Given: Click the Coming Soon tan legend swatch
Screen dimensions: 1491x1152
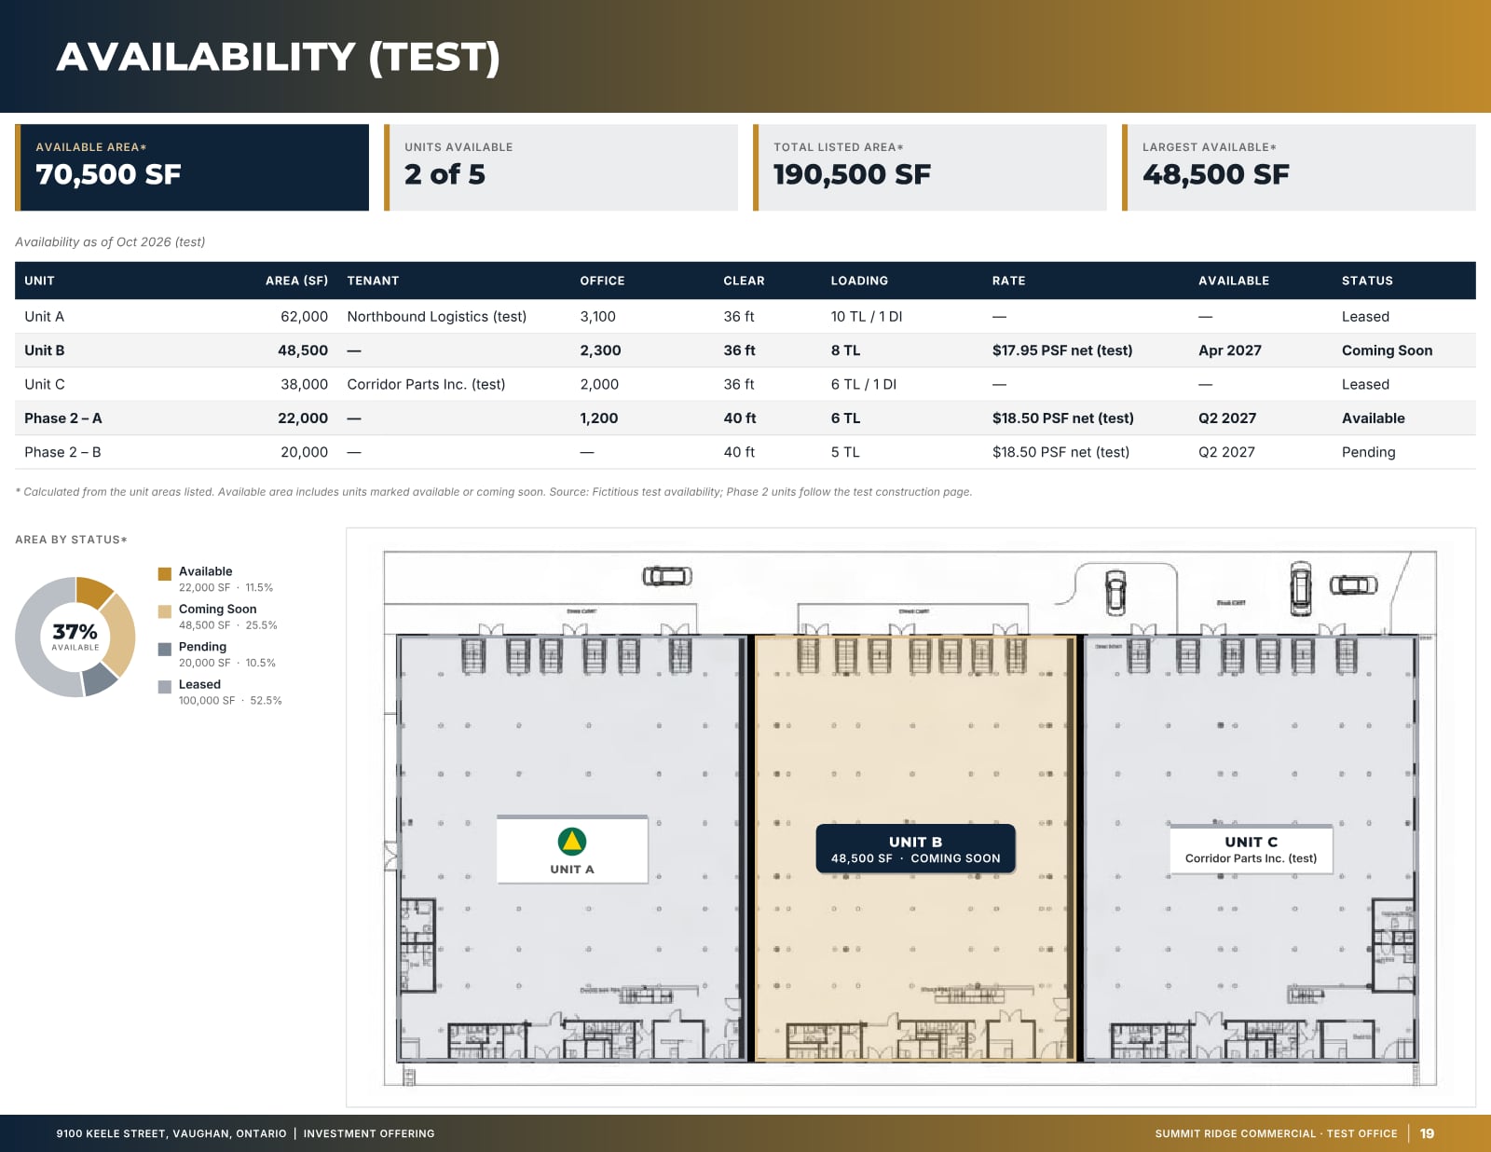Looking at the screenshot, I should 165,611.
